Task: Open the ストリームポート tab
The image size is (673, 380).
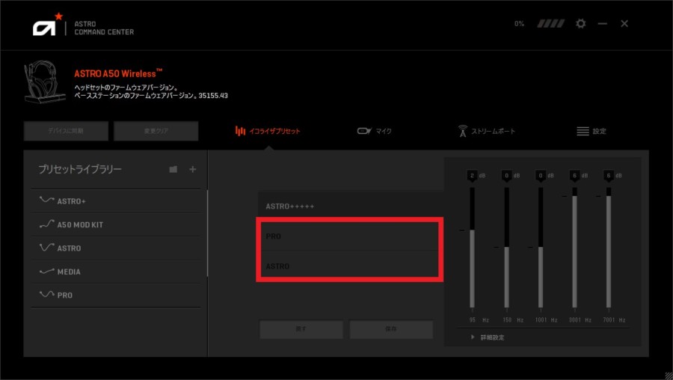Action: 486,131
